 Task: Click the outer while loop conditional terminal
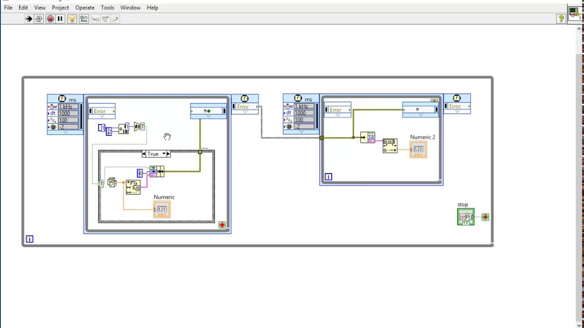pyautogui.click(x=485, y=217)
